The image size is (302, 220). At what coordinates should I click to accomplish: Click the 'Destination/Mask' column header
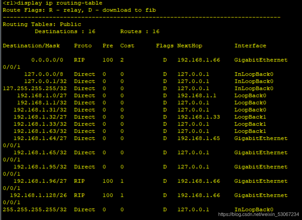point(31,46)
